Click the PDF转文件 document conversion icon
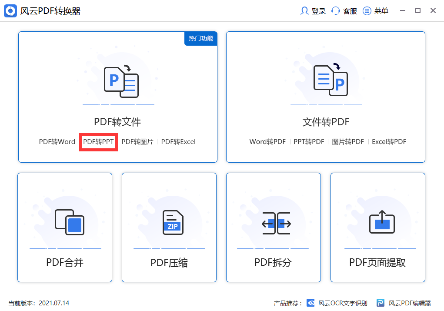Image resolution: width=444 pixels, height=311 pixels. 121,81
